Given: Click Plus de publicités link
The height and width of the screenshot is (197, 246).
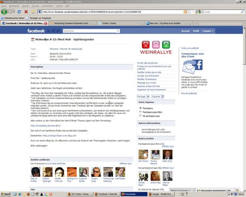Looking at the screenshot, I should pos(189,94).
